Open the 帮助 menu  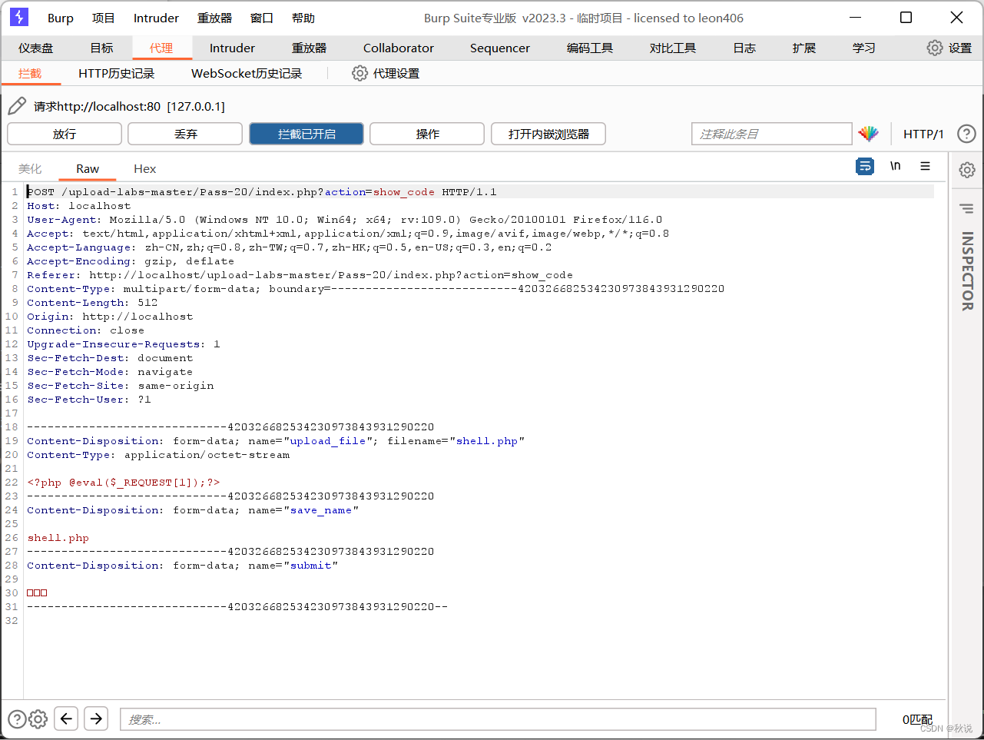pyautogui.click(x=303, y=18)
